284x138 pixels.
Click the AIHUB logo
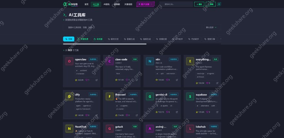(x=70, y=4)
